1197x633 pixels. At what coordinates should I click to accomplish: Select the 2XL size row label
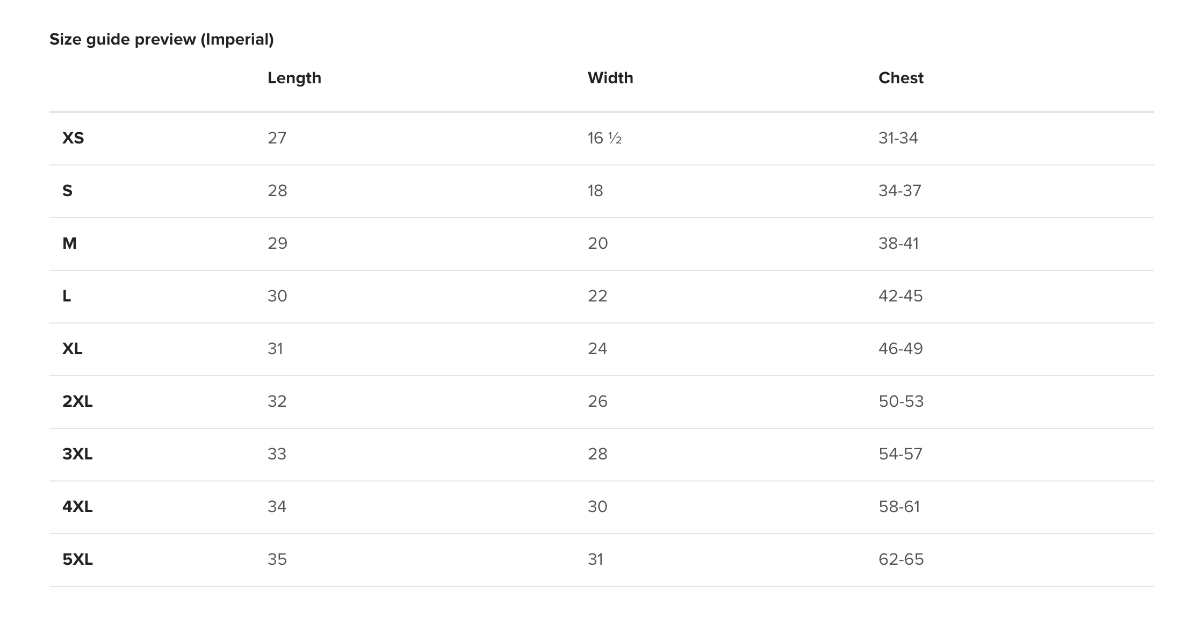(77, 401)
